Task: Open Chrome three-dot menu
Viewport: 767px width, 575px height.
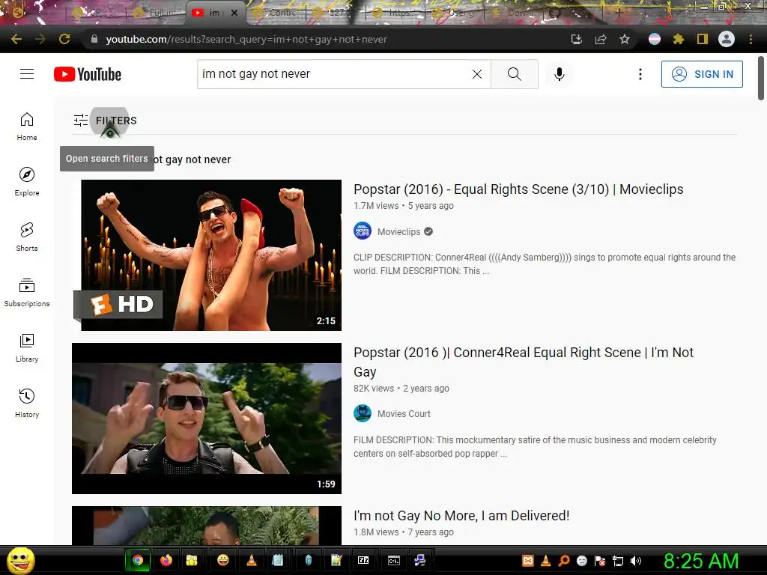Action: [751, 39]
